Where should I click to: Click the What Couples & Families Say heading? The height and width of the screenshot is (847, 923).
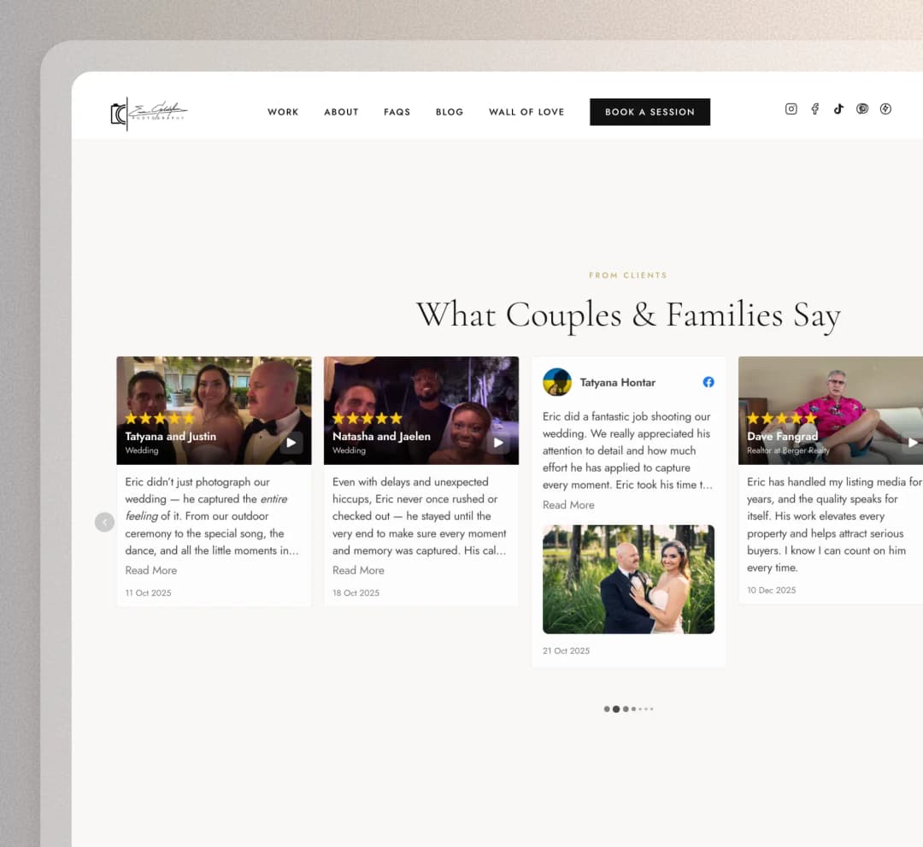(628, 315)
